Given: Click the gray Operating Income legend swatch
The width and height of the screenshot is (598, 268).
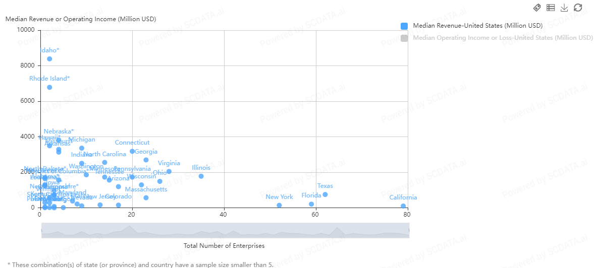Looking at the screenshot, I should [404, 38].
